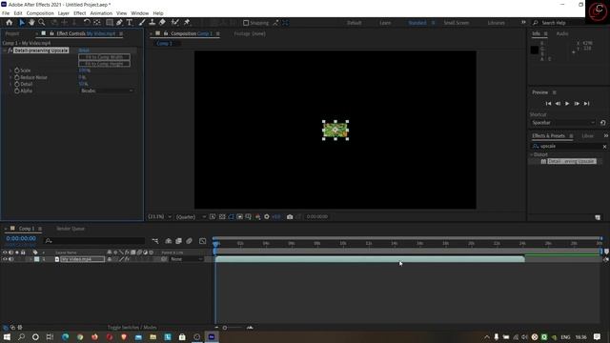Screen dimensions: 610x343
Task: Toggle lock switch on My Video.mp4 layer
Action: tap(23, 259)
